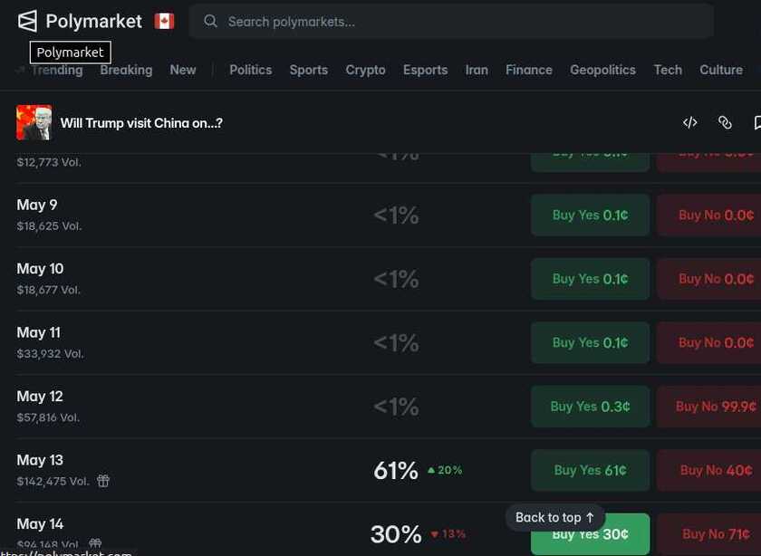The width and height of the screenshot is (761, 556).
Task: Select the Breaking tab
Action: pyautogui.click(x=126, y=70)
